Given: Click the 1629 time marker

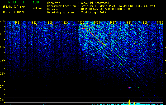Looking at the screenshot, I should (x=144, y=23).
